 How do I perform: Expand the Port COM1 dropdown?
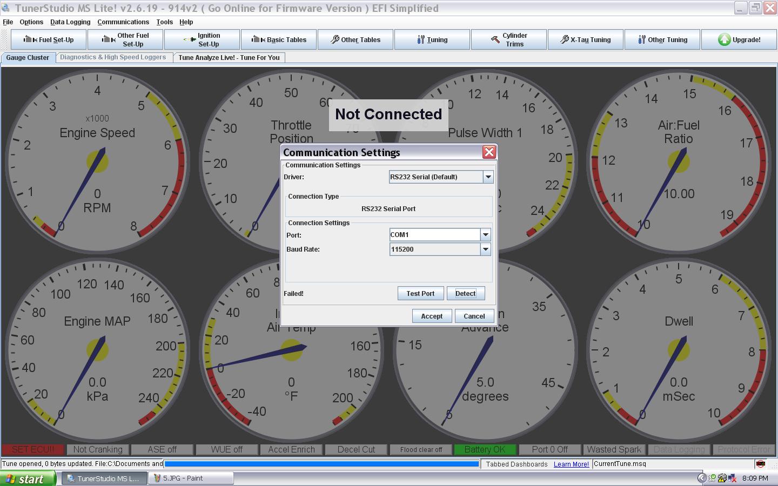pos(485,235)
